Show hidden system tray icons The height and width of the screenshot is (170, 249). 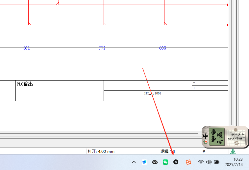[x=134, y=162]
